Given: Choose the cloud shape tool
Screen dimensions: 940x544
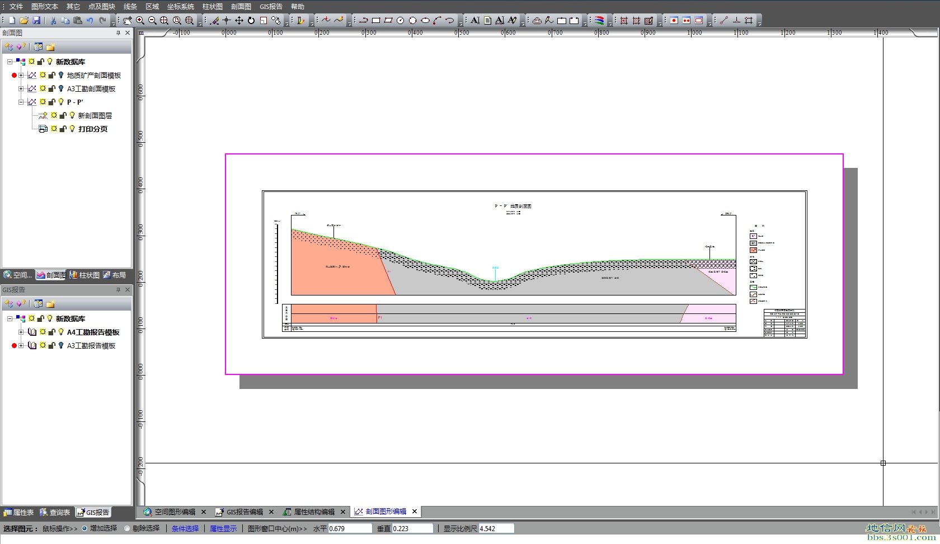Looking at the screenshot, I should coord(537,20).
